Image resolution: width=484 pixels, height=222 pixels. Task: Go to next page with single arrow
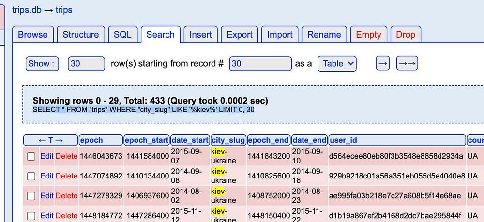tap(383, 63)
